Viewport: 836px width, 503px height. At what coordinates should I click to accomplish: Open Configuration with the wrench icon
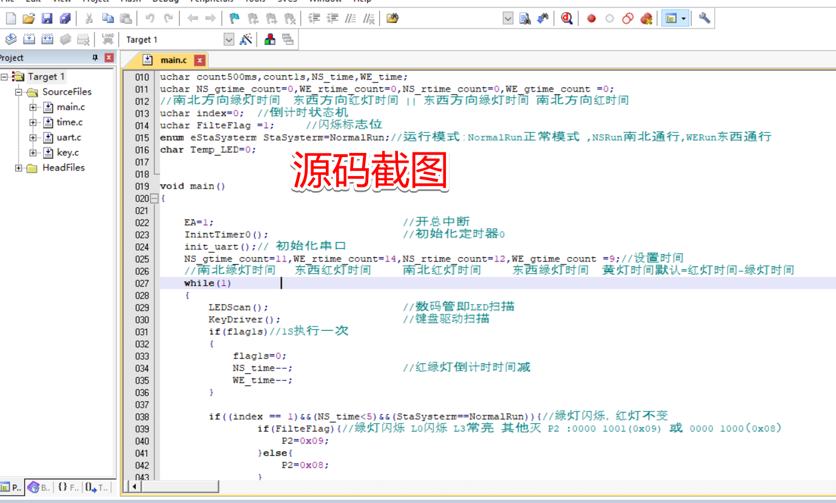pos(704,18)
